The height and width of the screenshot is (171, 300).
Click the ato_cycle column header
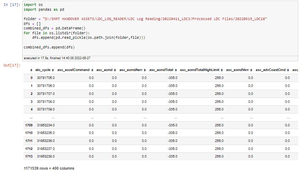43,70
